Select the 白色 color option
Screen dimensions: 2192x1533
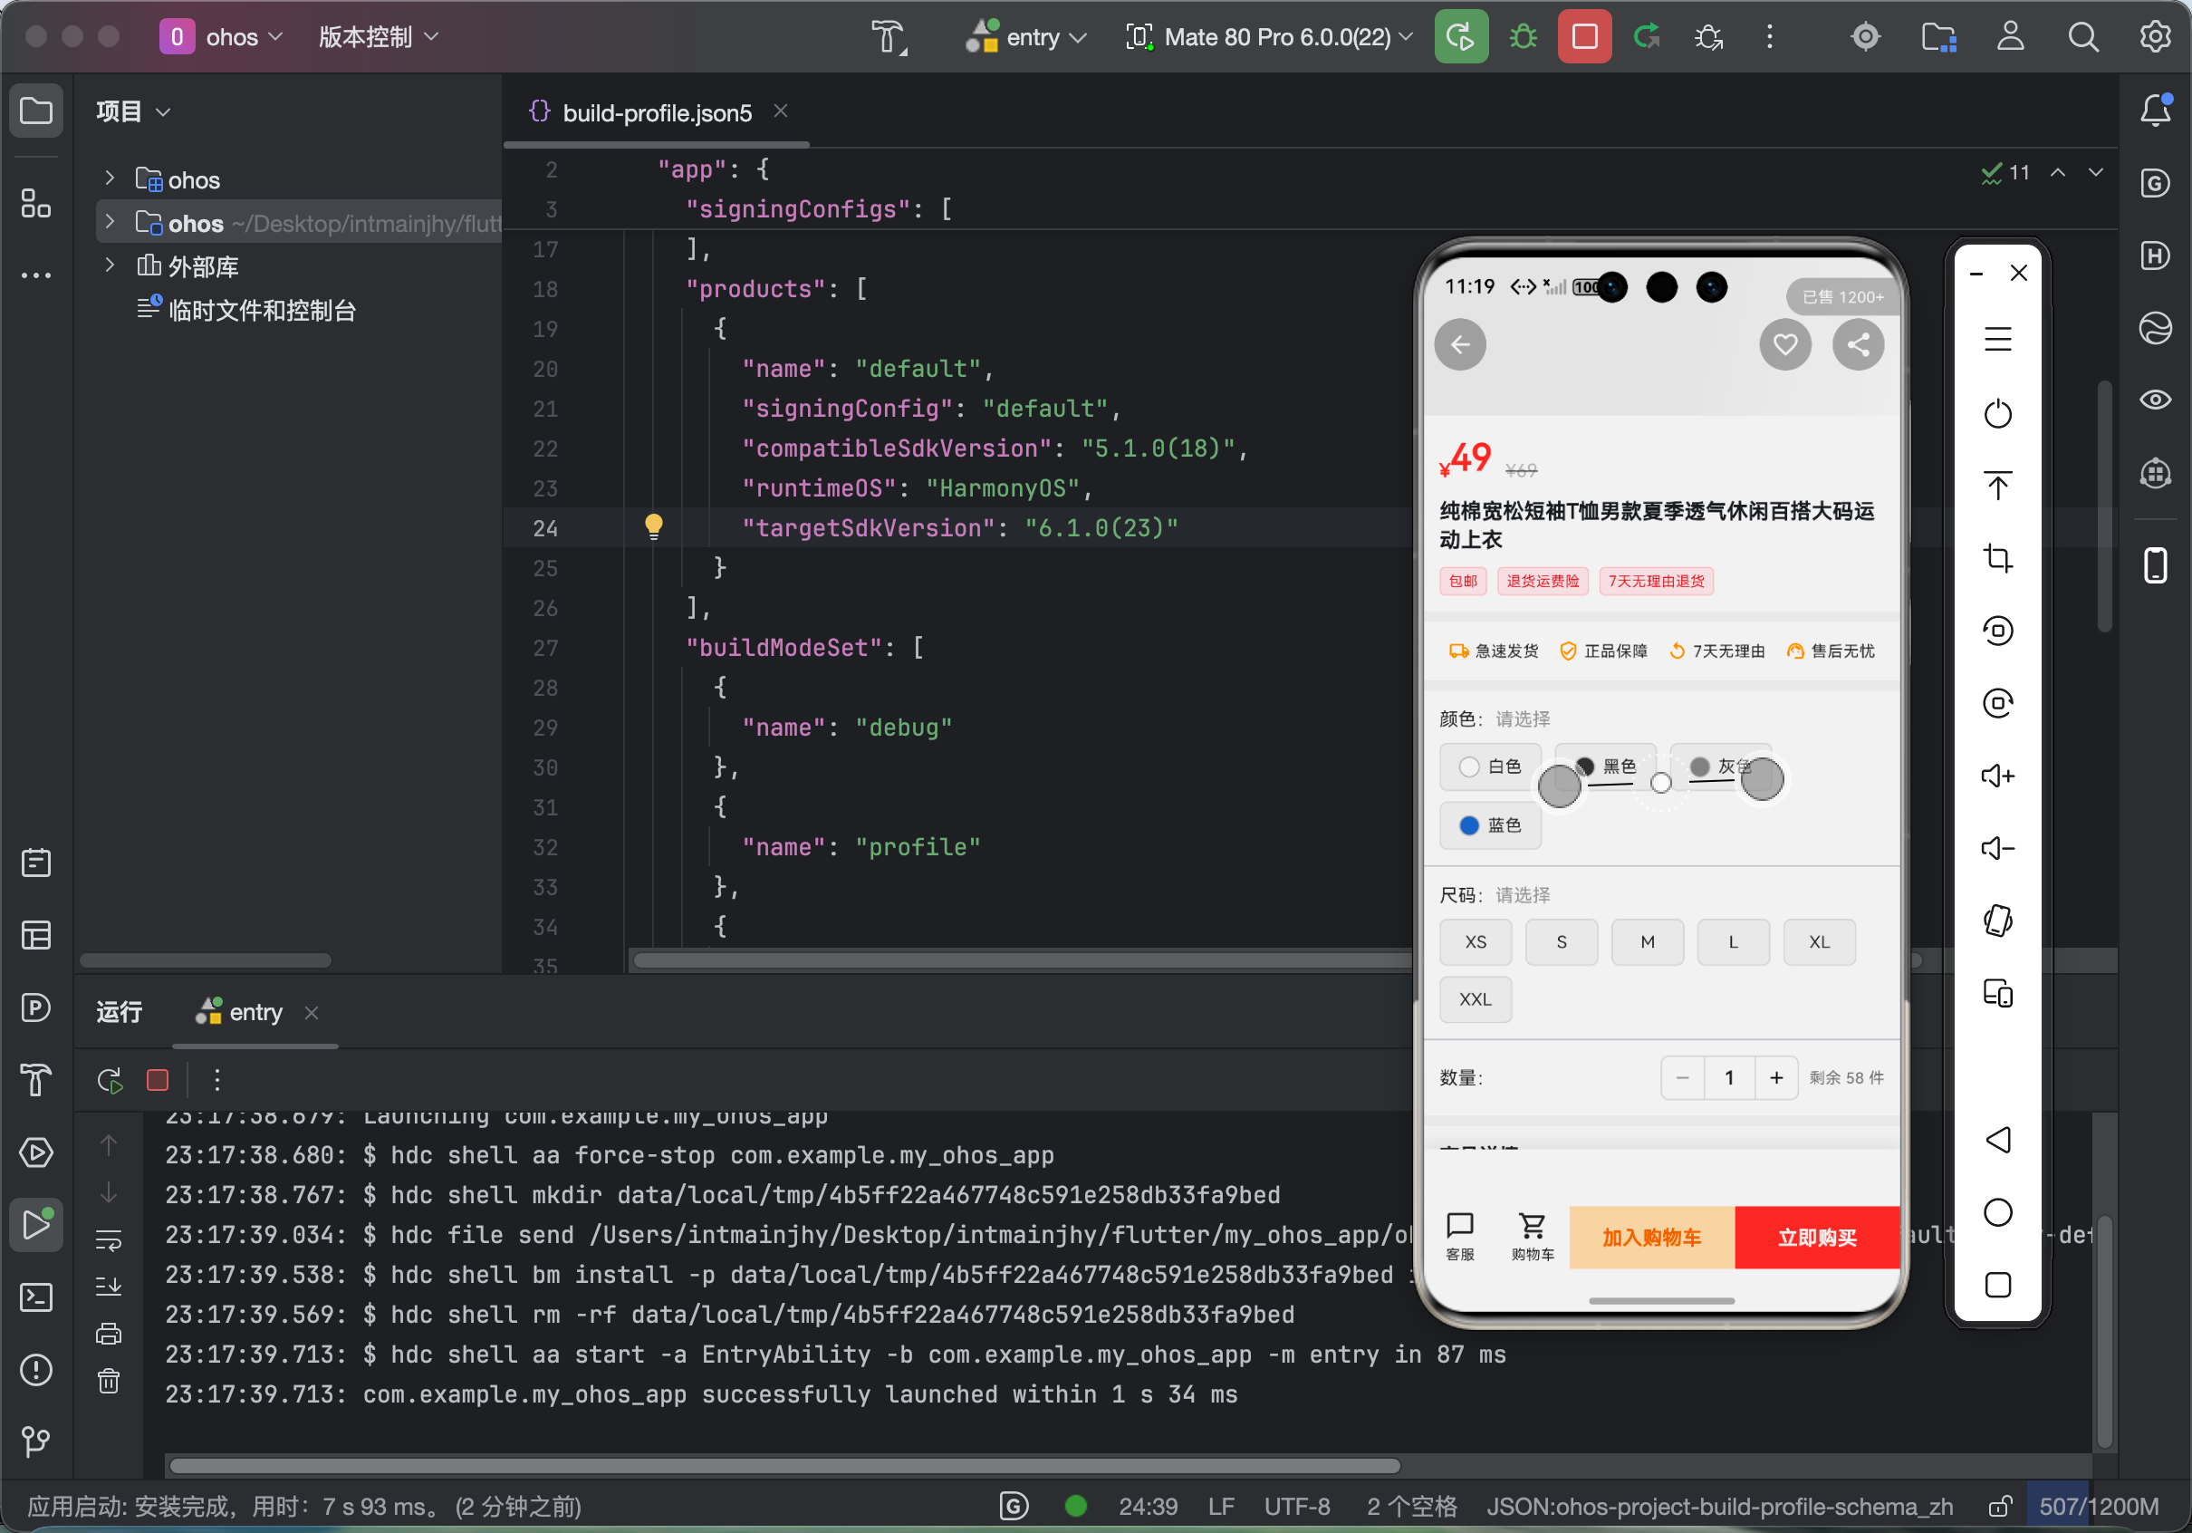[x=1490, y=767]
